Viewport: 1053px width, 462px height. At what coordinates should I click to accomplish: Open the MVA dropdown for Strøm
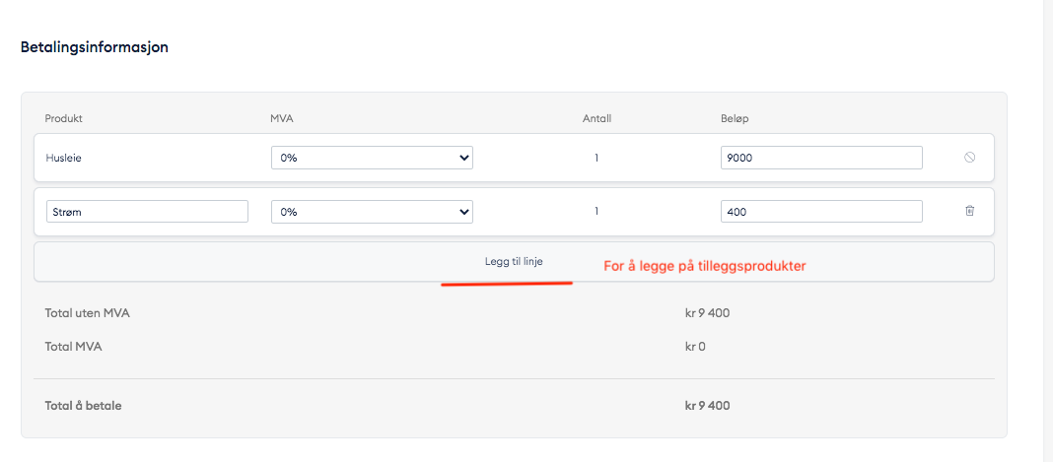[x=372, y=212]
